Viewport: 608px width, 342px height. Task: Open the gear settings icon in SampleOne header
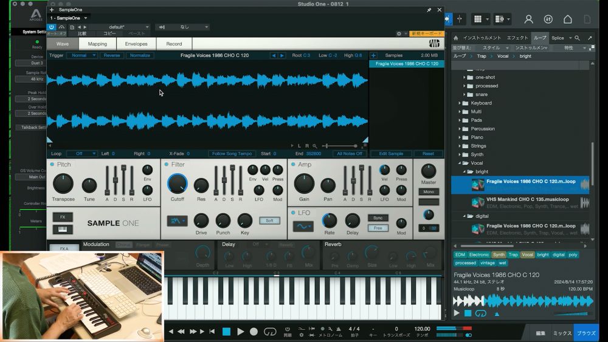coord(399,33)
